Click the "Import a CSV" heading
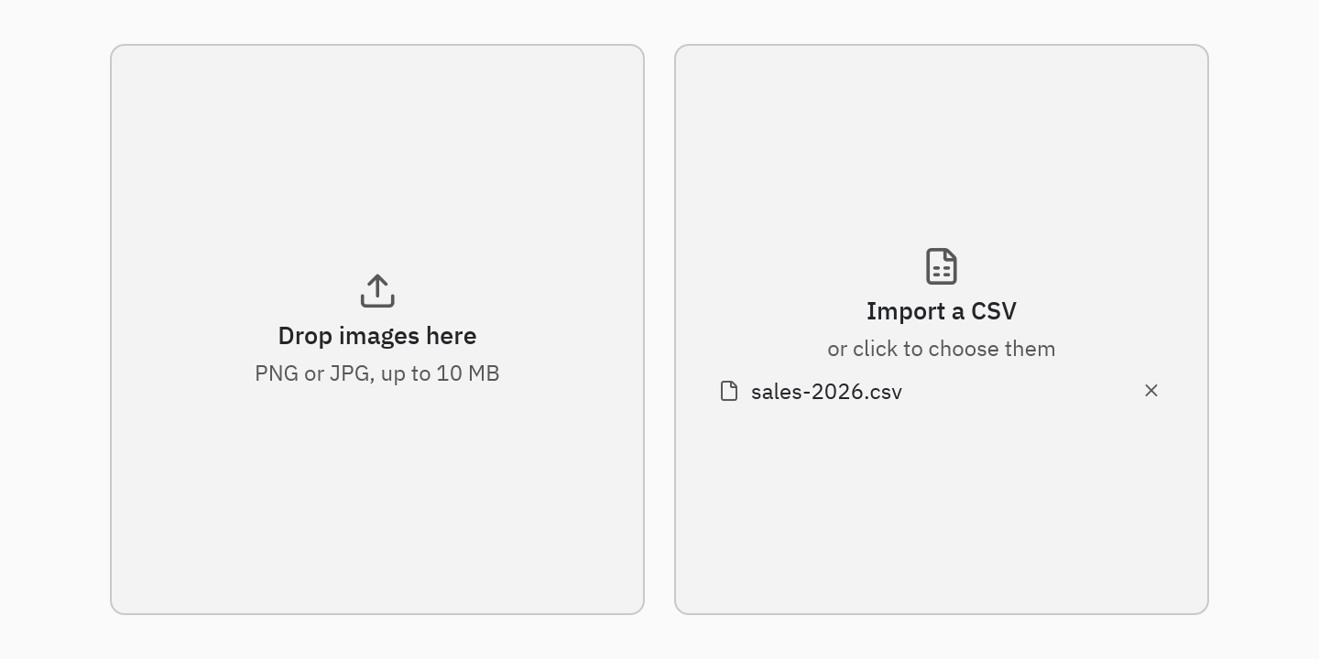This screenshot has height=659, width=1319. coord(942,311)
